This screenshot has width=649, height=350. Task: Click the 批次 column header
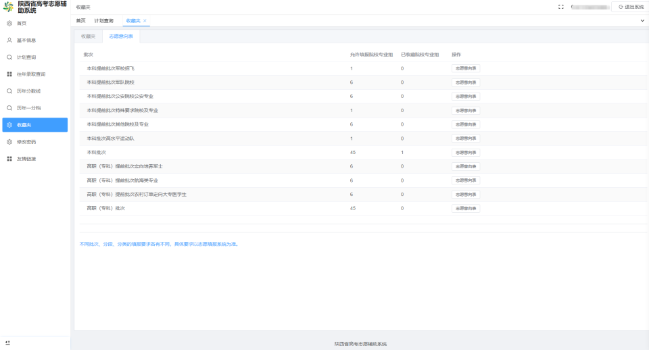pyautogui.click(x=88, y=55)
